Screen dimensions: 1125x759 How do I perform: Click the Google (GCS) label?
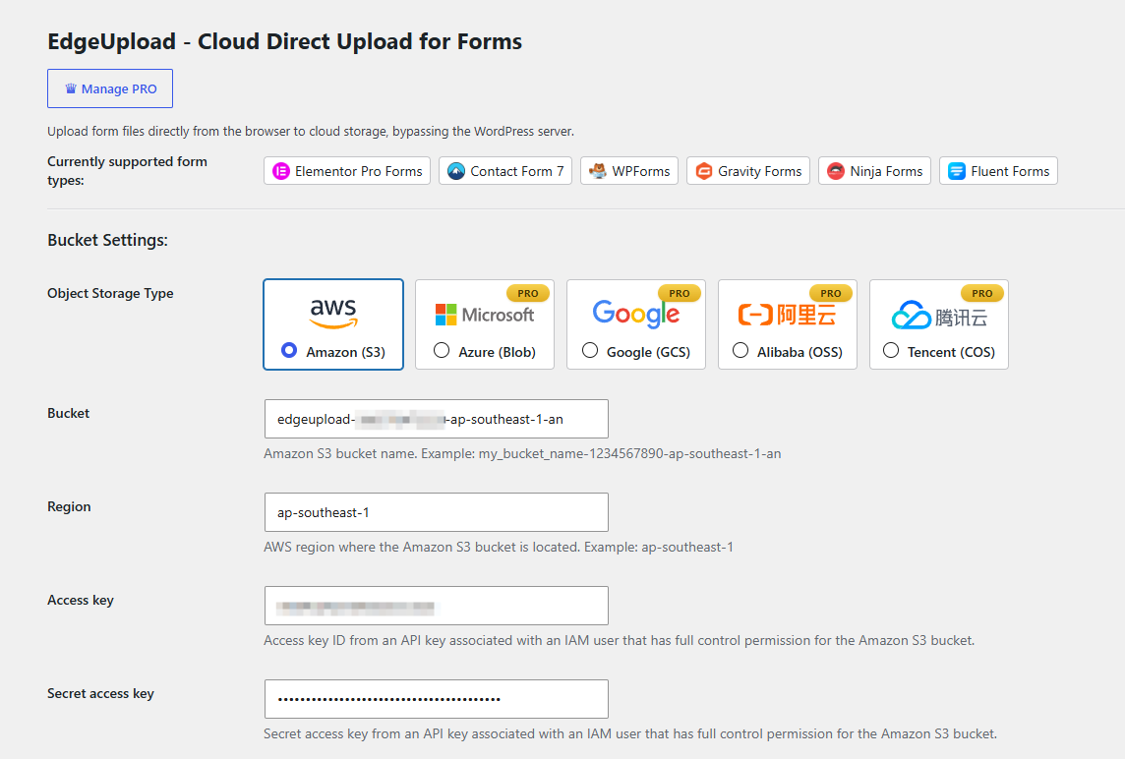click(x=649, y=352)
